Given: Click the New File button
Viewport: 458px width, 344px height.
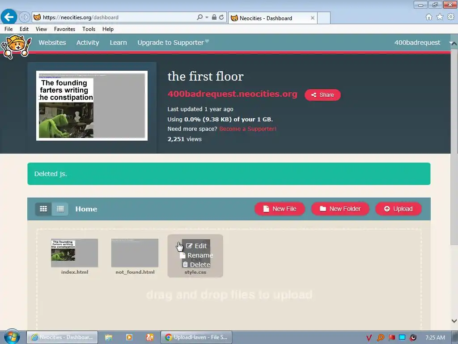Looking at the screenshot, I should pyautogui.click(x=280, y=209).
